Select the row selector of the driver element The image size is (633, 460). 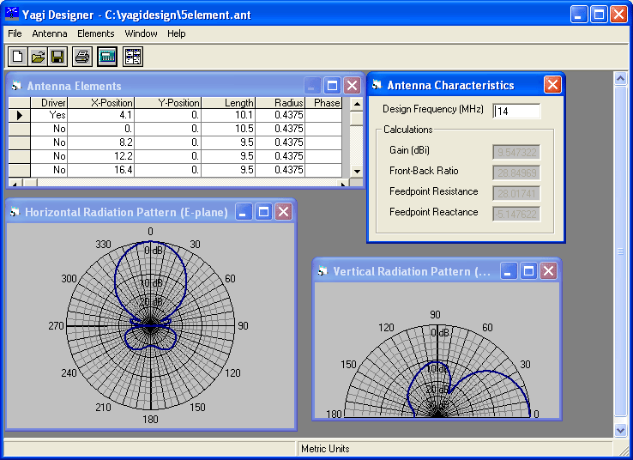[20, 116]
